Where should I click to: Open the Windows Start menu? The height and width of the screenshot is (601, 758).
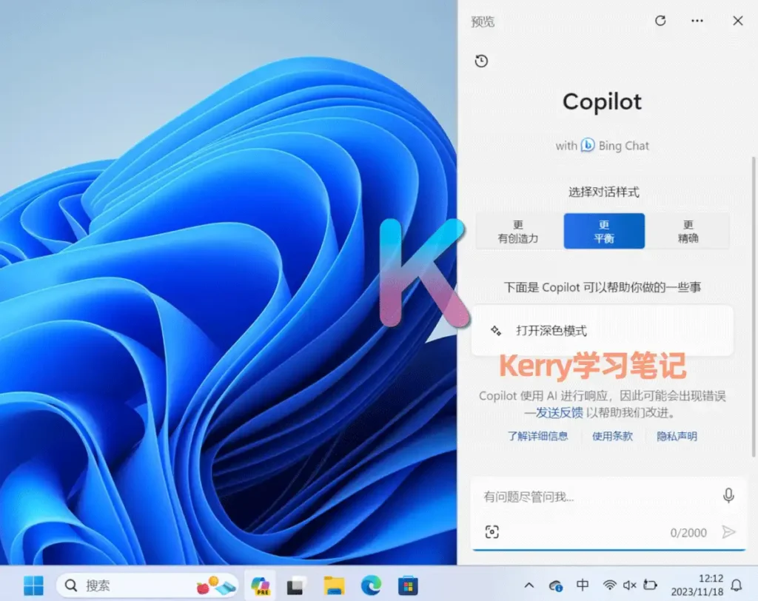pos(33,585)
